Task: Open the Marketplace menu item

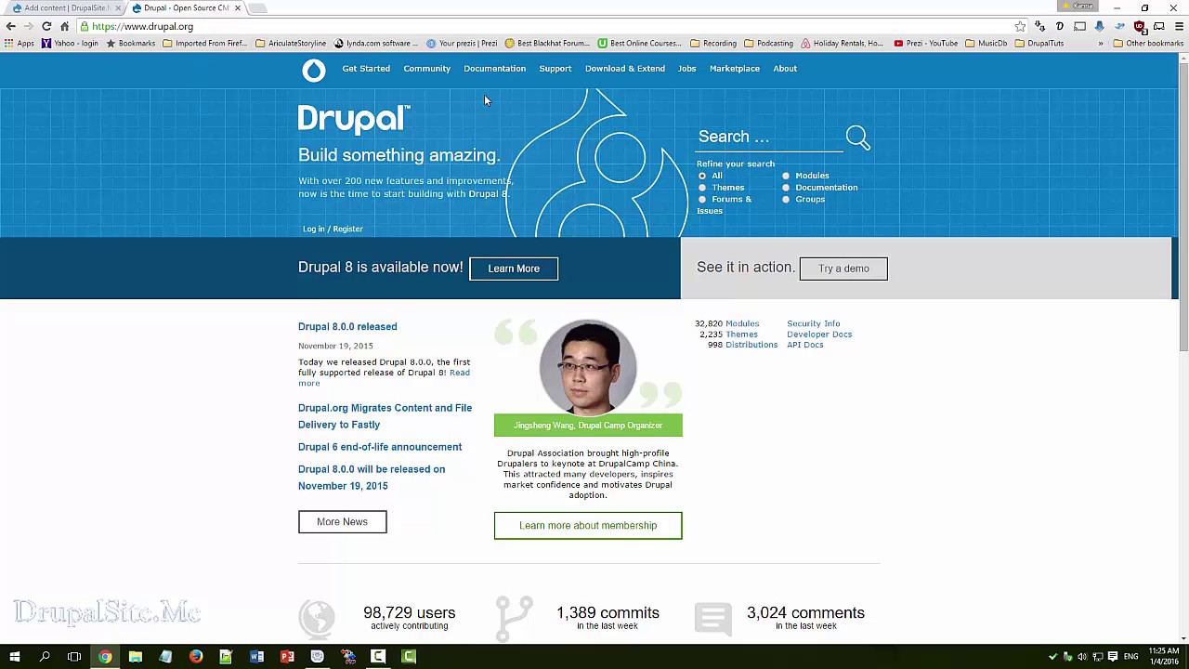Action: pos(735,69)
